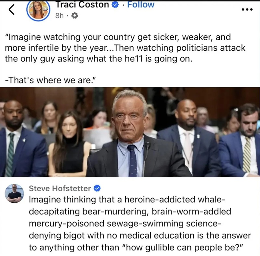Viewport: 260px width, 256px height.
Task: Open Steve Hofstetter's avatar
Action: 14,194
